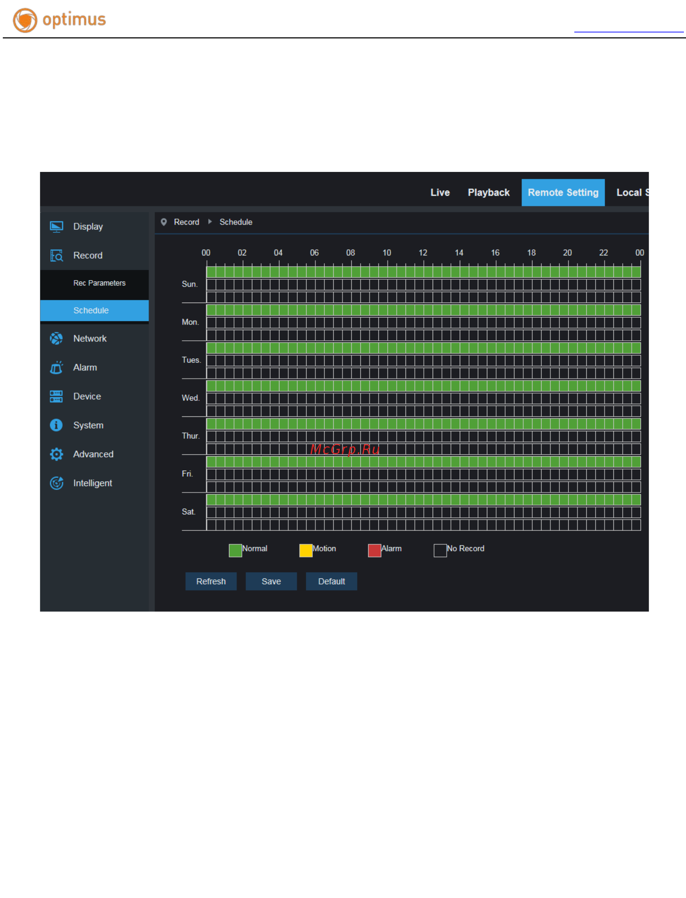Click the optimus logo
The image size is (686, 898).
59,20
